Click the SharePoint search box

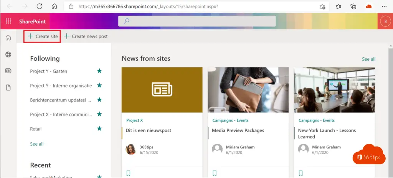[x=197, y=21]
